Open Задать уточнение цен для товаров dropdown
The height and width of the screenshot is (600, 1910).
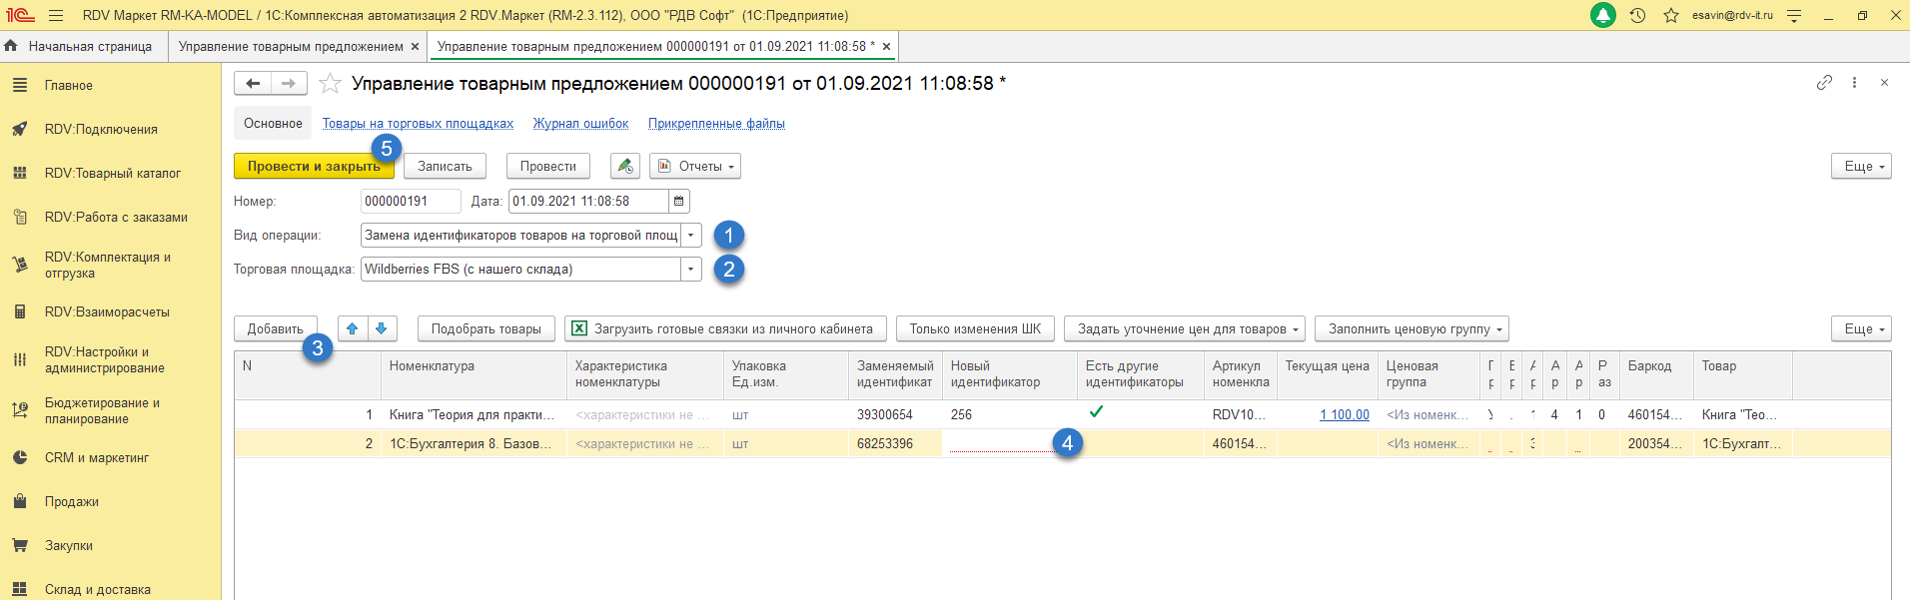tap(1185, 328)
